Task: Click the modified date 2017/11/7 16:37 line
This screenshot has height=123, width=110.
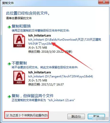Action: point(46,84)
